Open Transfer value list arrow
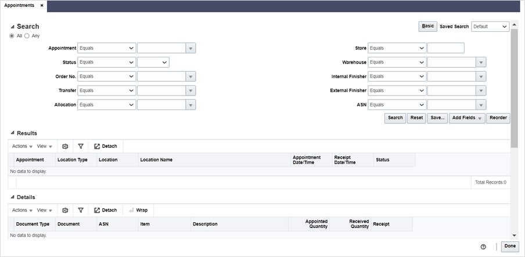 pyautogui.click(x=190, y=90)
